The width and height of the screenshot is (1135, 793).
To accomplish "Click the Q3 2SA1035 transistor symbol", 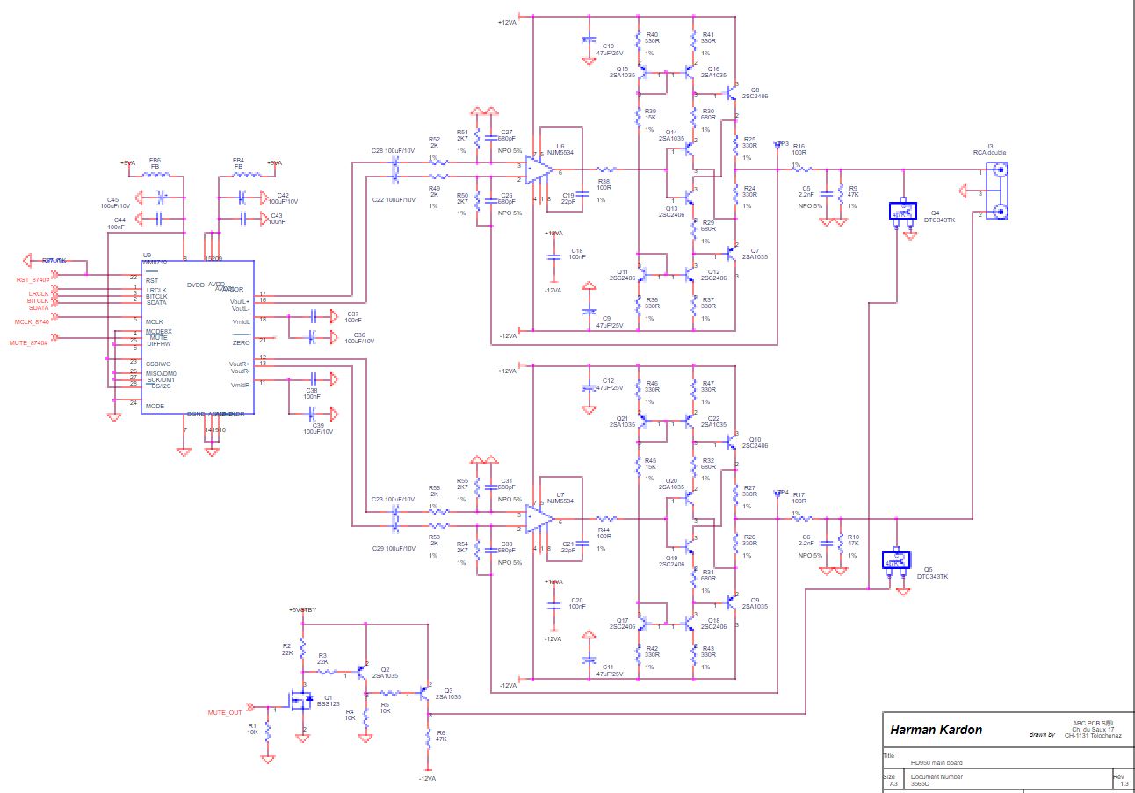I will (x=426, y=693).
